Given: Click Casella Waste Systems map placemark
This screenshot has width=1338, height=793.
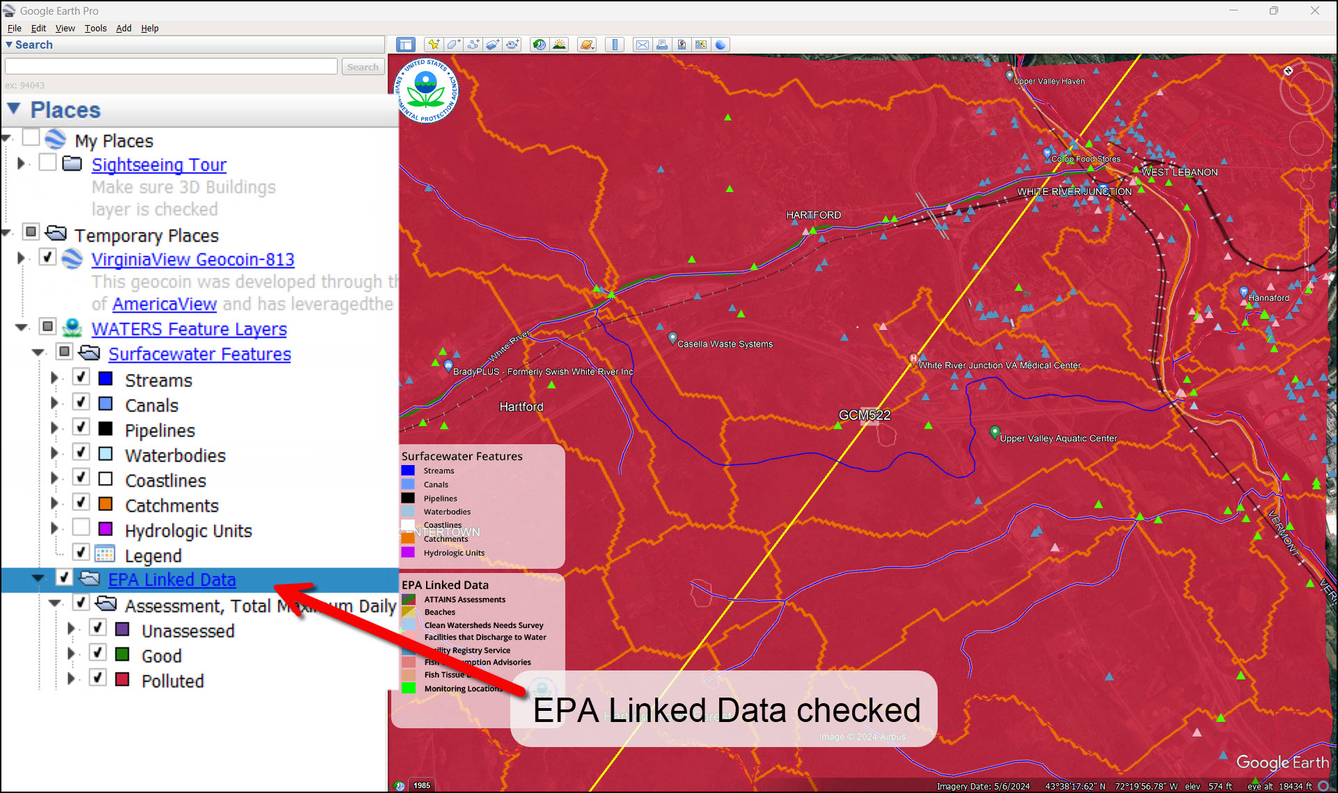Looking at the screenshot, I should [672, 338].
